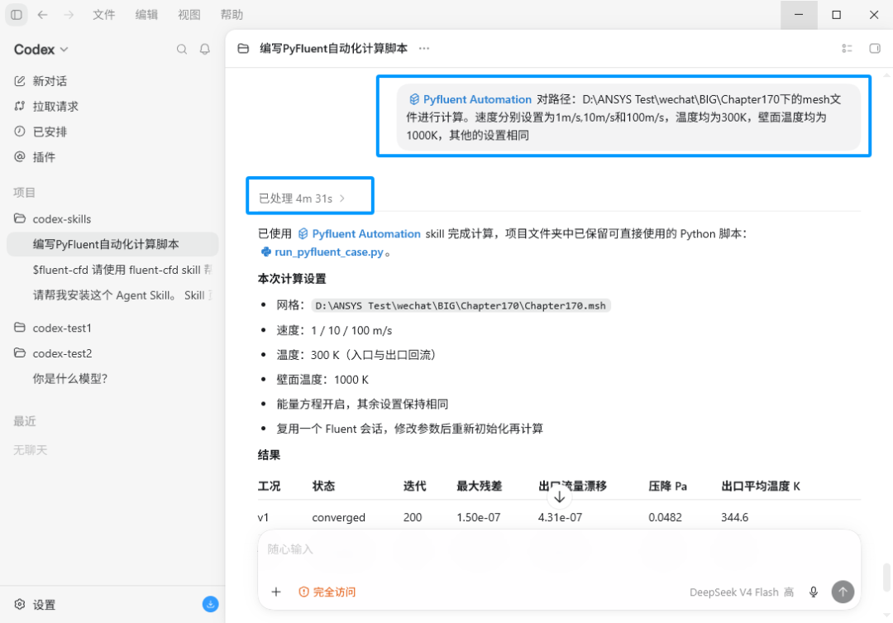The width and height of the screenshot is (893, 623).
Task: Expand 已处理 4m 31s details
Action: point(302,199)
